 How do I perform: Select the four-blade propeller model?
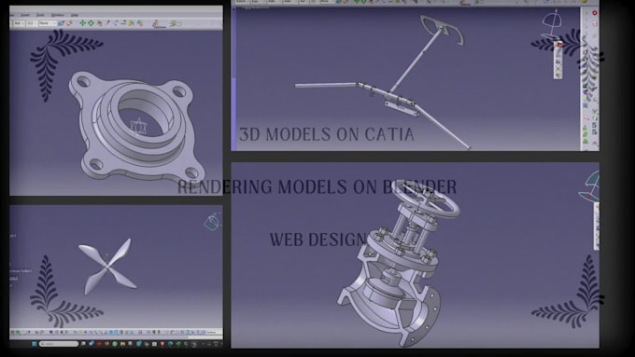pyautogui.click(x=107, y=266)
